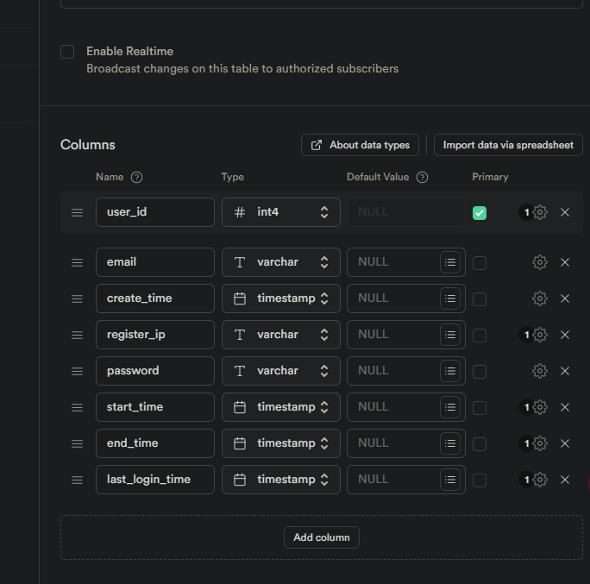Click the Add column button

[x=321, y=537]
